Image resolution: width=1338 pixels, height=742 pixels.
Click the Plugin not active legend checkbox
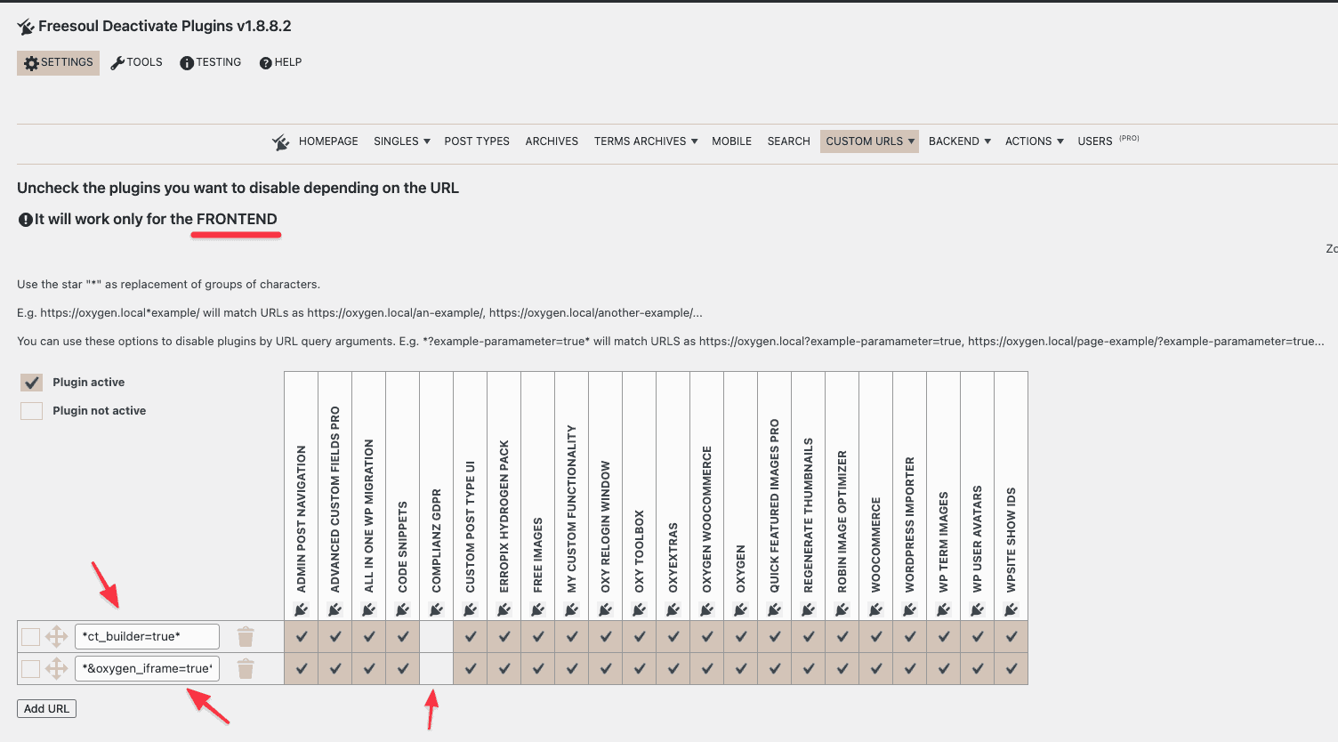(x=31, y=411)
